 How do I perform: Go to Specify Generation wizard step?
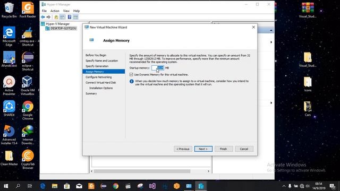click(x=97, y=66)
